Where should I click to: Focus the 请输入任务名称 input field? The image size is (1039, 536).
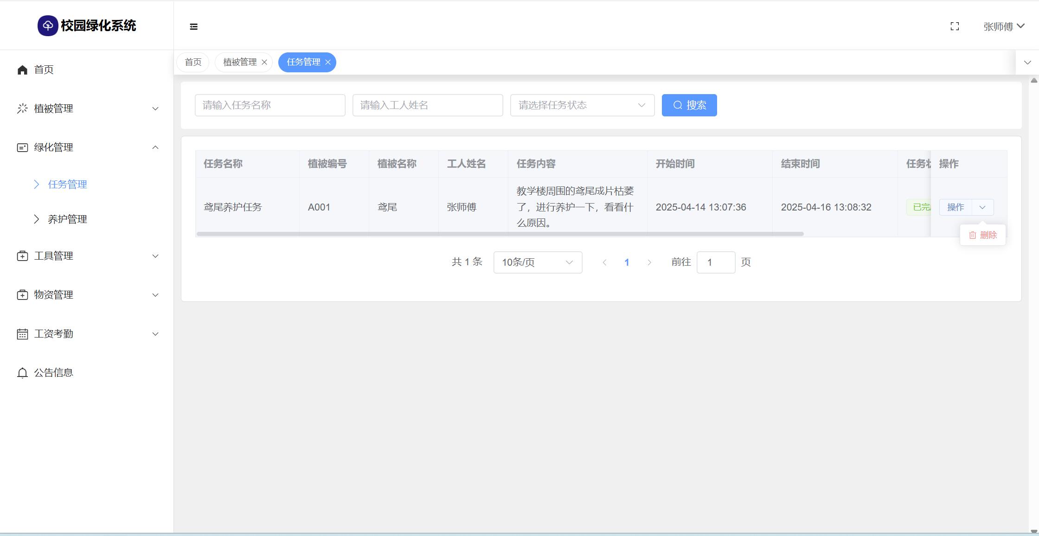pos(270,105)
